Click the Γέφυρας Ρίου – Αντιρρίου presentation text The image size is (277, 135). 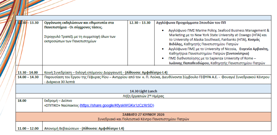click(157, 79)
